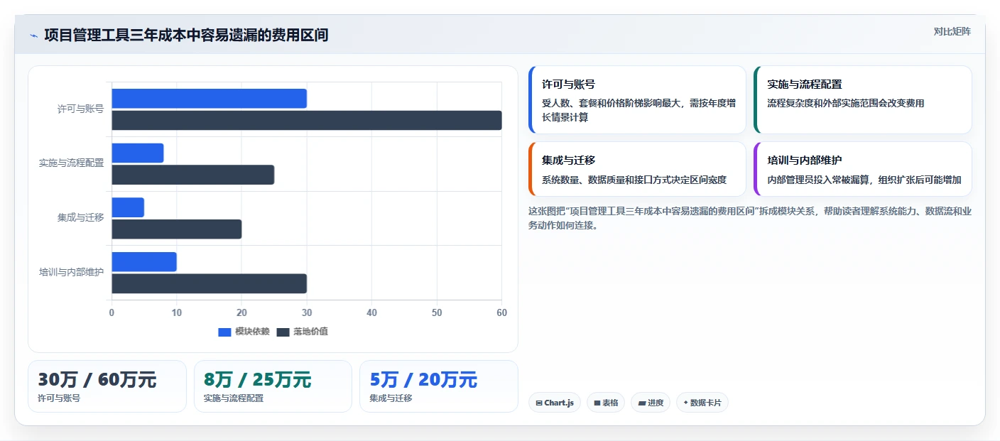Click the dark bar for 实施与流程配置
The image size is (1000, 441).
click(193, 175)
